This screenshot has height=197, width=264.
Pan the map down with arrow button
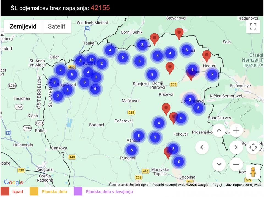(x=219, y=164)
